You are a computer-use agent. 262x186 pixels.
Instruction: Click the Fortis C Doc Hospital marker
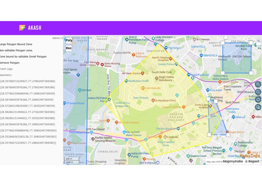pyautogui.click(x=210, y=106)
